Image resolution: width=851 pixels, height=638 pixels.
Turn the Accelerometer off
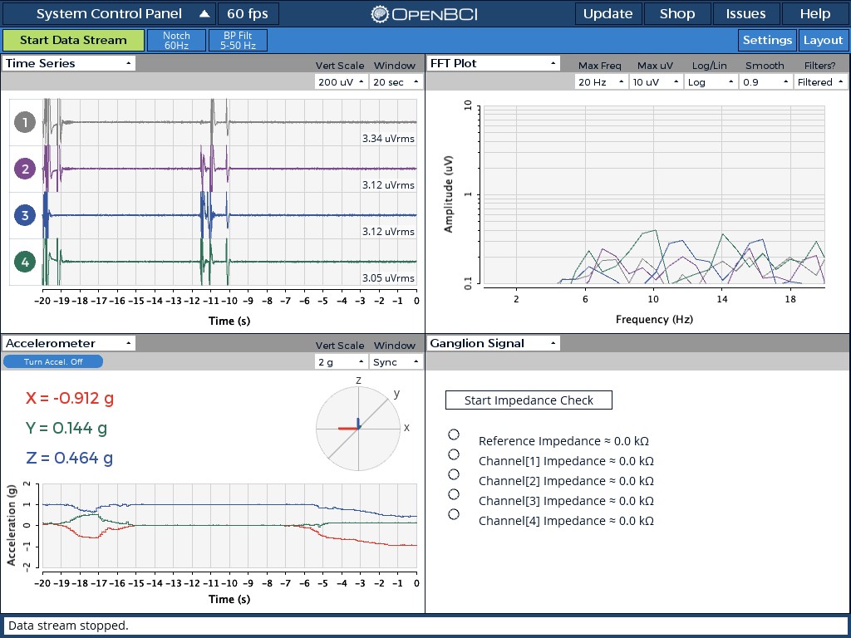[x=53, y=361]
